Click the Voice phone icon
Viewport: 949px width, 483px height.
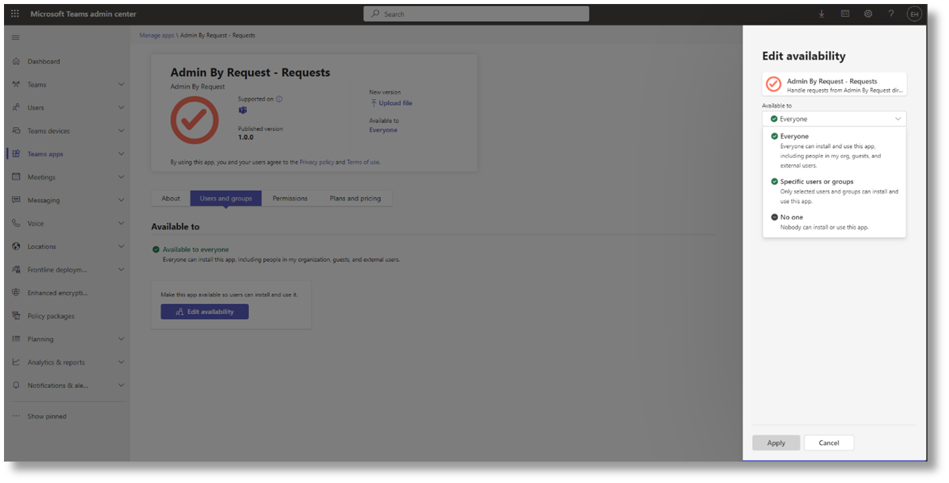(x=16, y=223)
